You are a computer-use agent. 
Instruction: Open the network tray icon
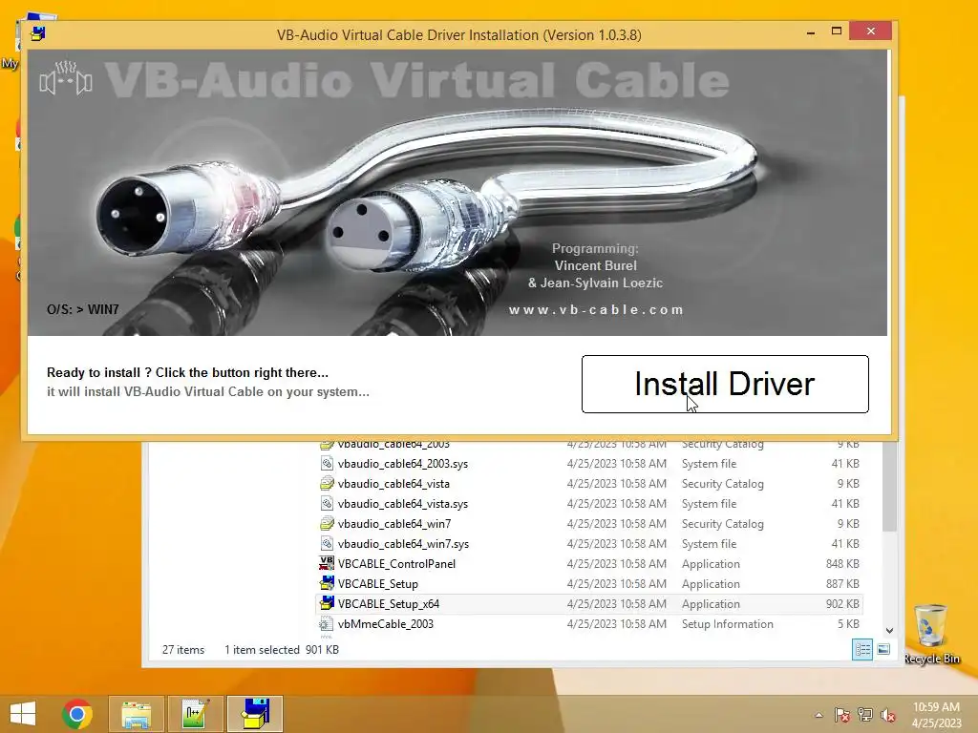click(x=865, y=715)
